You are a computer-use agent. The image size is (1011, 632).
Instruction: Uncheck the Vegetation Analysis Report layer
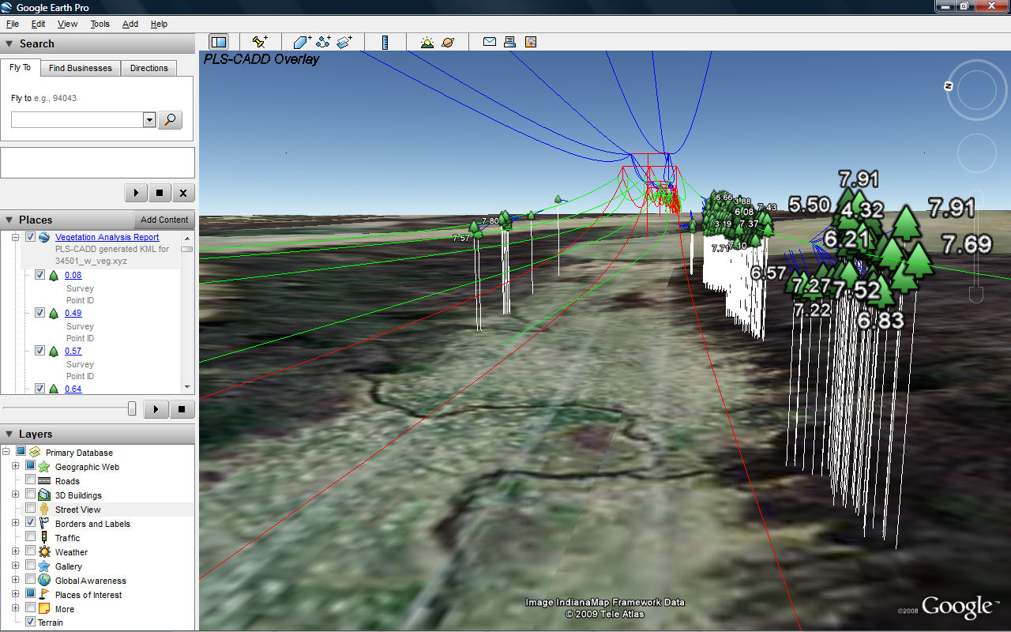pyautogui.click(x=30, y=236)
